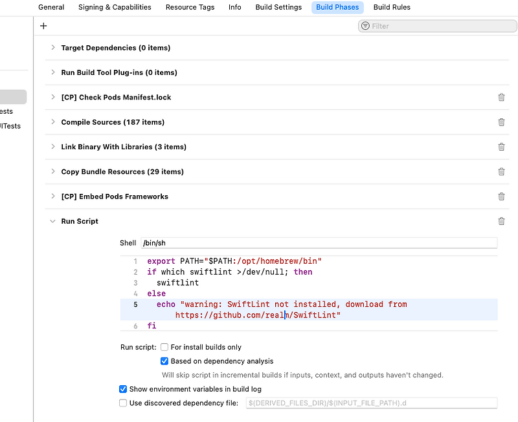Delete the Link Binary With Libraries phase

(x=501, y=147)
